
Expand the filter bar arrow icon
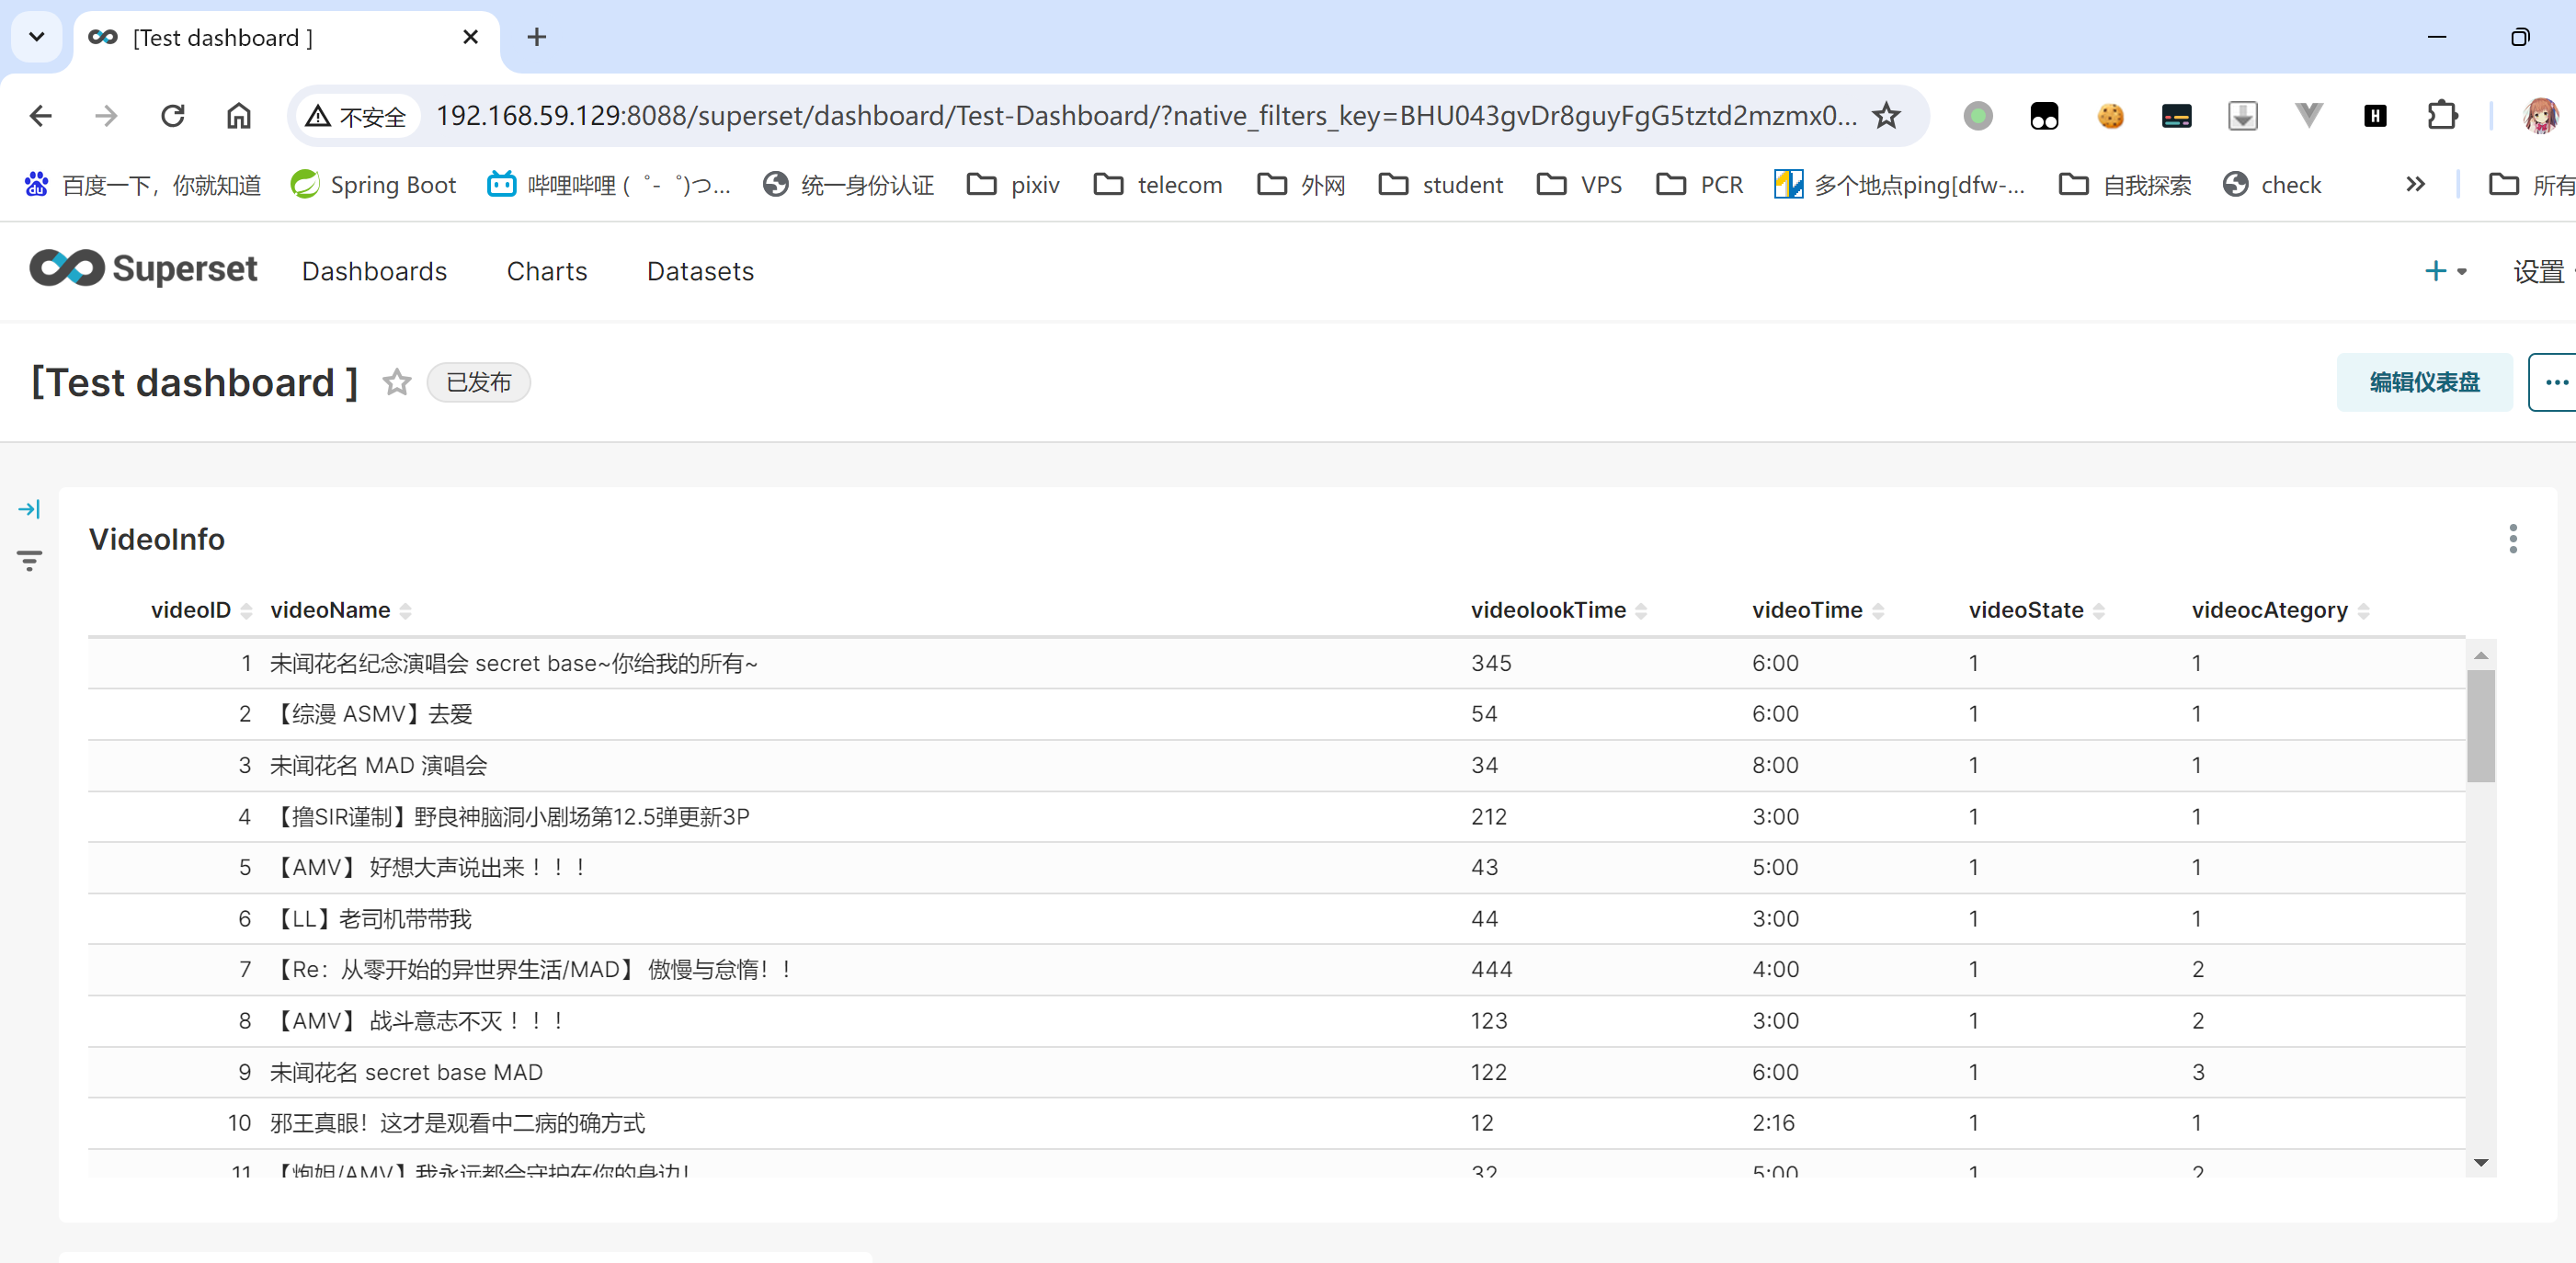tap(29, 509)
